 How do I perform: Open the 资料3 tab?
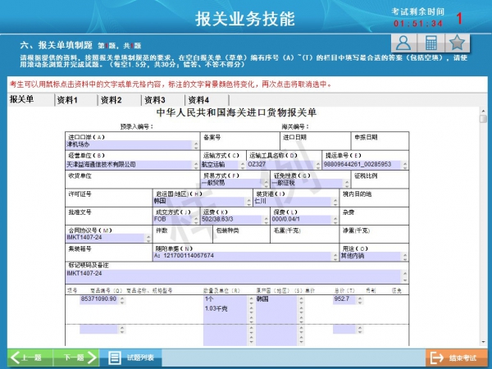(154, 100)
